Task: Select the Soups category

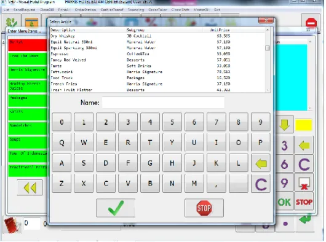Action: coord(28,142)
